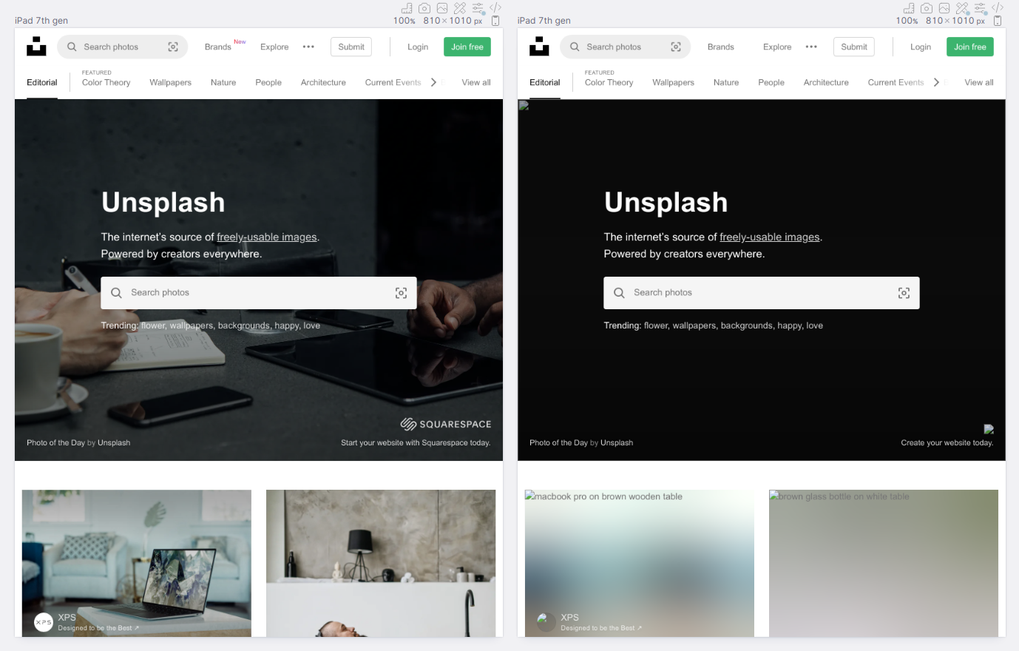Click the Unsplash logo in the right pane
1019x651 pixels.
coord(539,47)
